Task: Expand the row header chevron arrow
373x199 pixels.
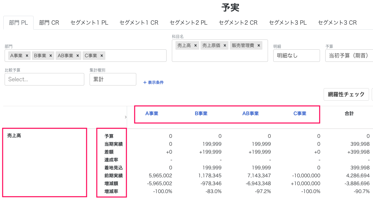Action: 126,117
